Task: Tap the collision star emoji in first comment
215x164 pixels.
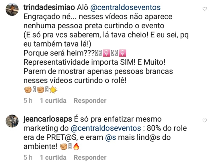Action: [53, 90]
